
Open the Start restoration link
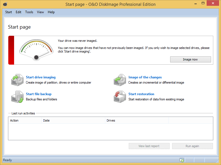coord(141,94)
